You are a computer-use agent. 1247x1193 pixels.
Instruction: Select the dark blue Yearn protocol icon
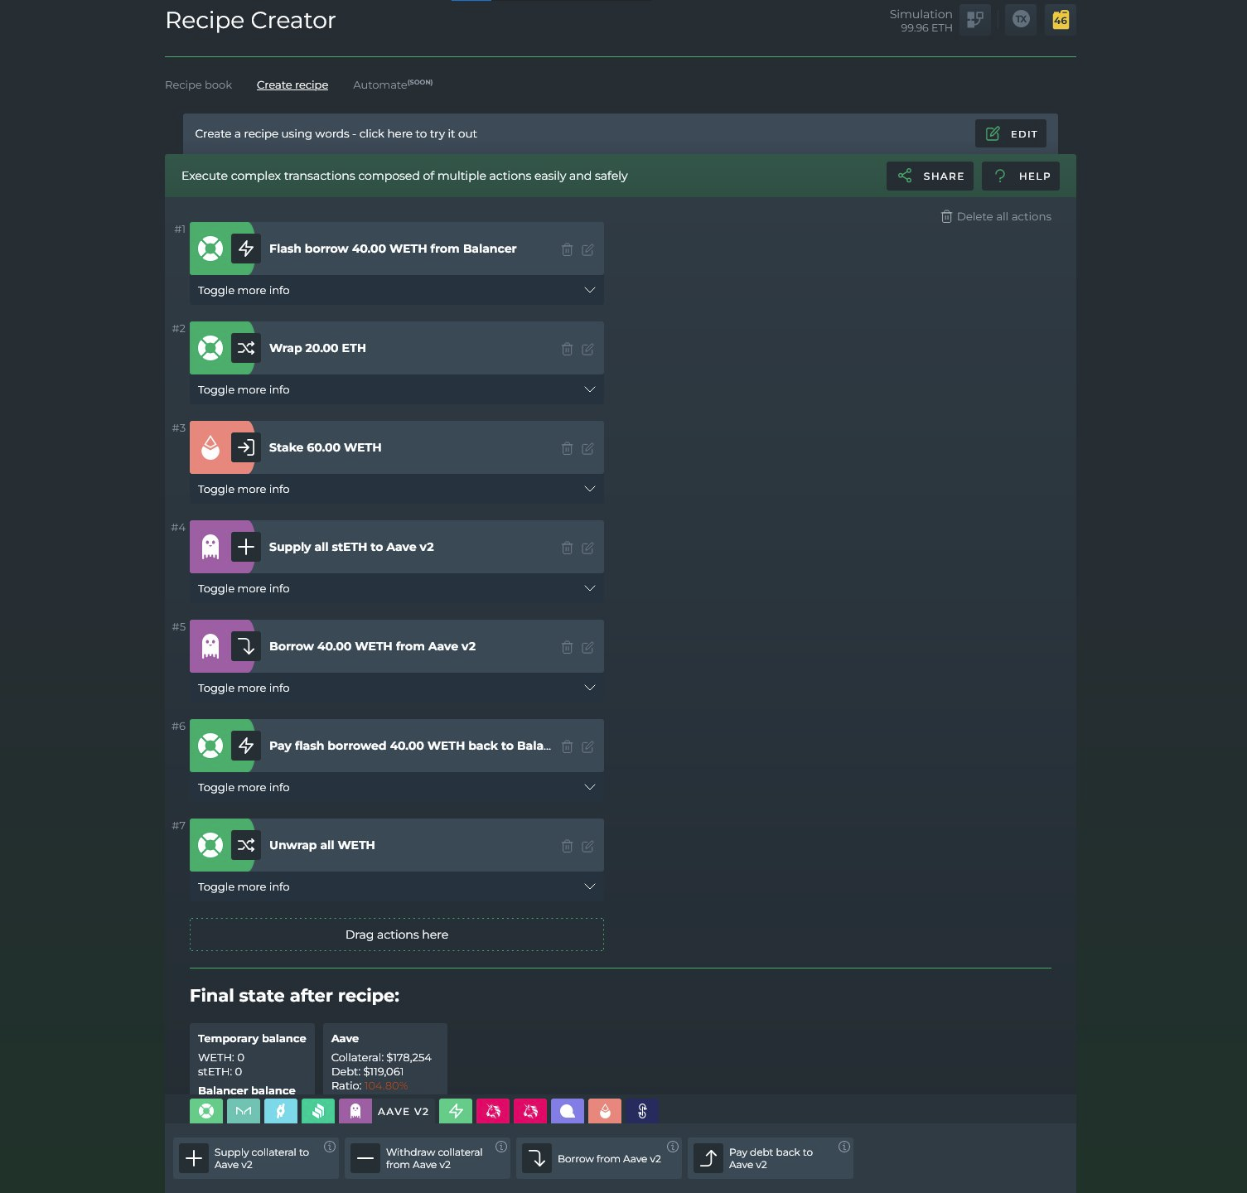point(642,1111)
